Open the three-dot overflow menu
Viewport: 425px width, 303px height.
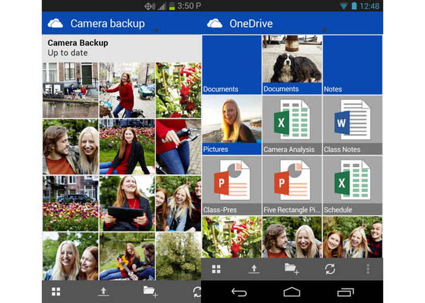click(368, 269)
